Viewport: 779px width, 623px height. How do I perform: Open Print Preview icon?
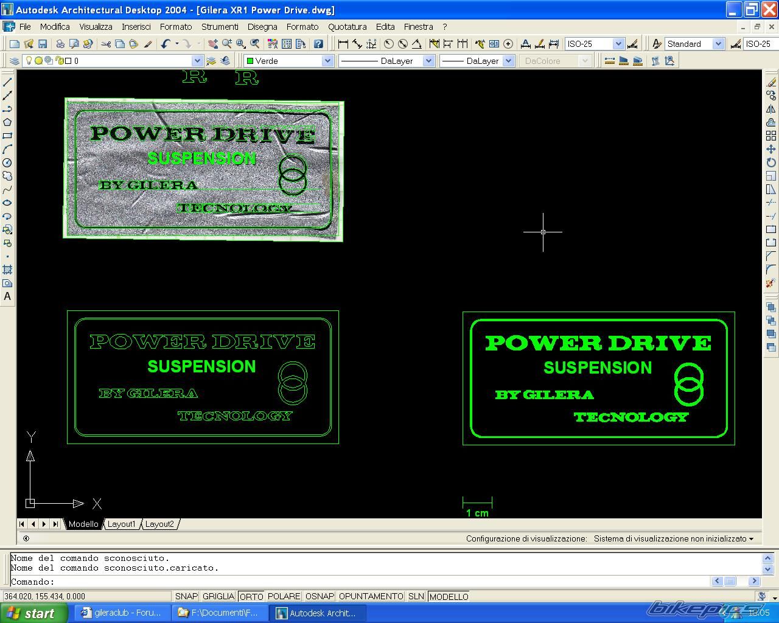[74, 44]
